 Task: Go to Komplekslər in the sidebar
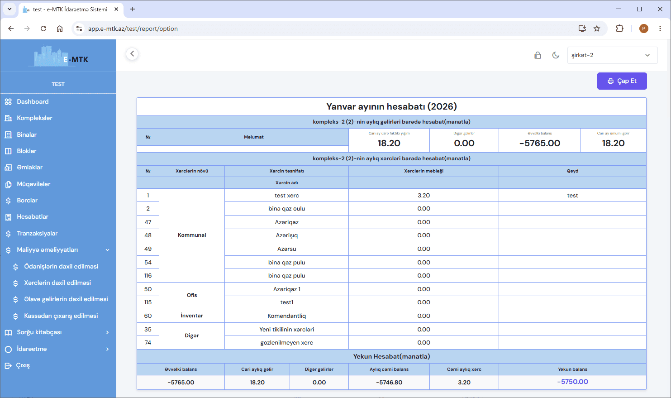(34, 118)
